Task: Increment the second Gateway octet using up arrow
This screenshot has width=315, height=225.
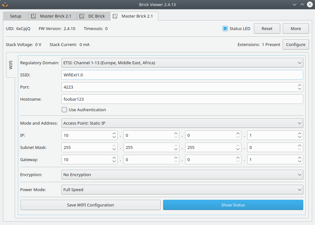Action: click(176, 158)
